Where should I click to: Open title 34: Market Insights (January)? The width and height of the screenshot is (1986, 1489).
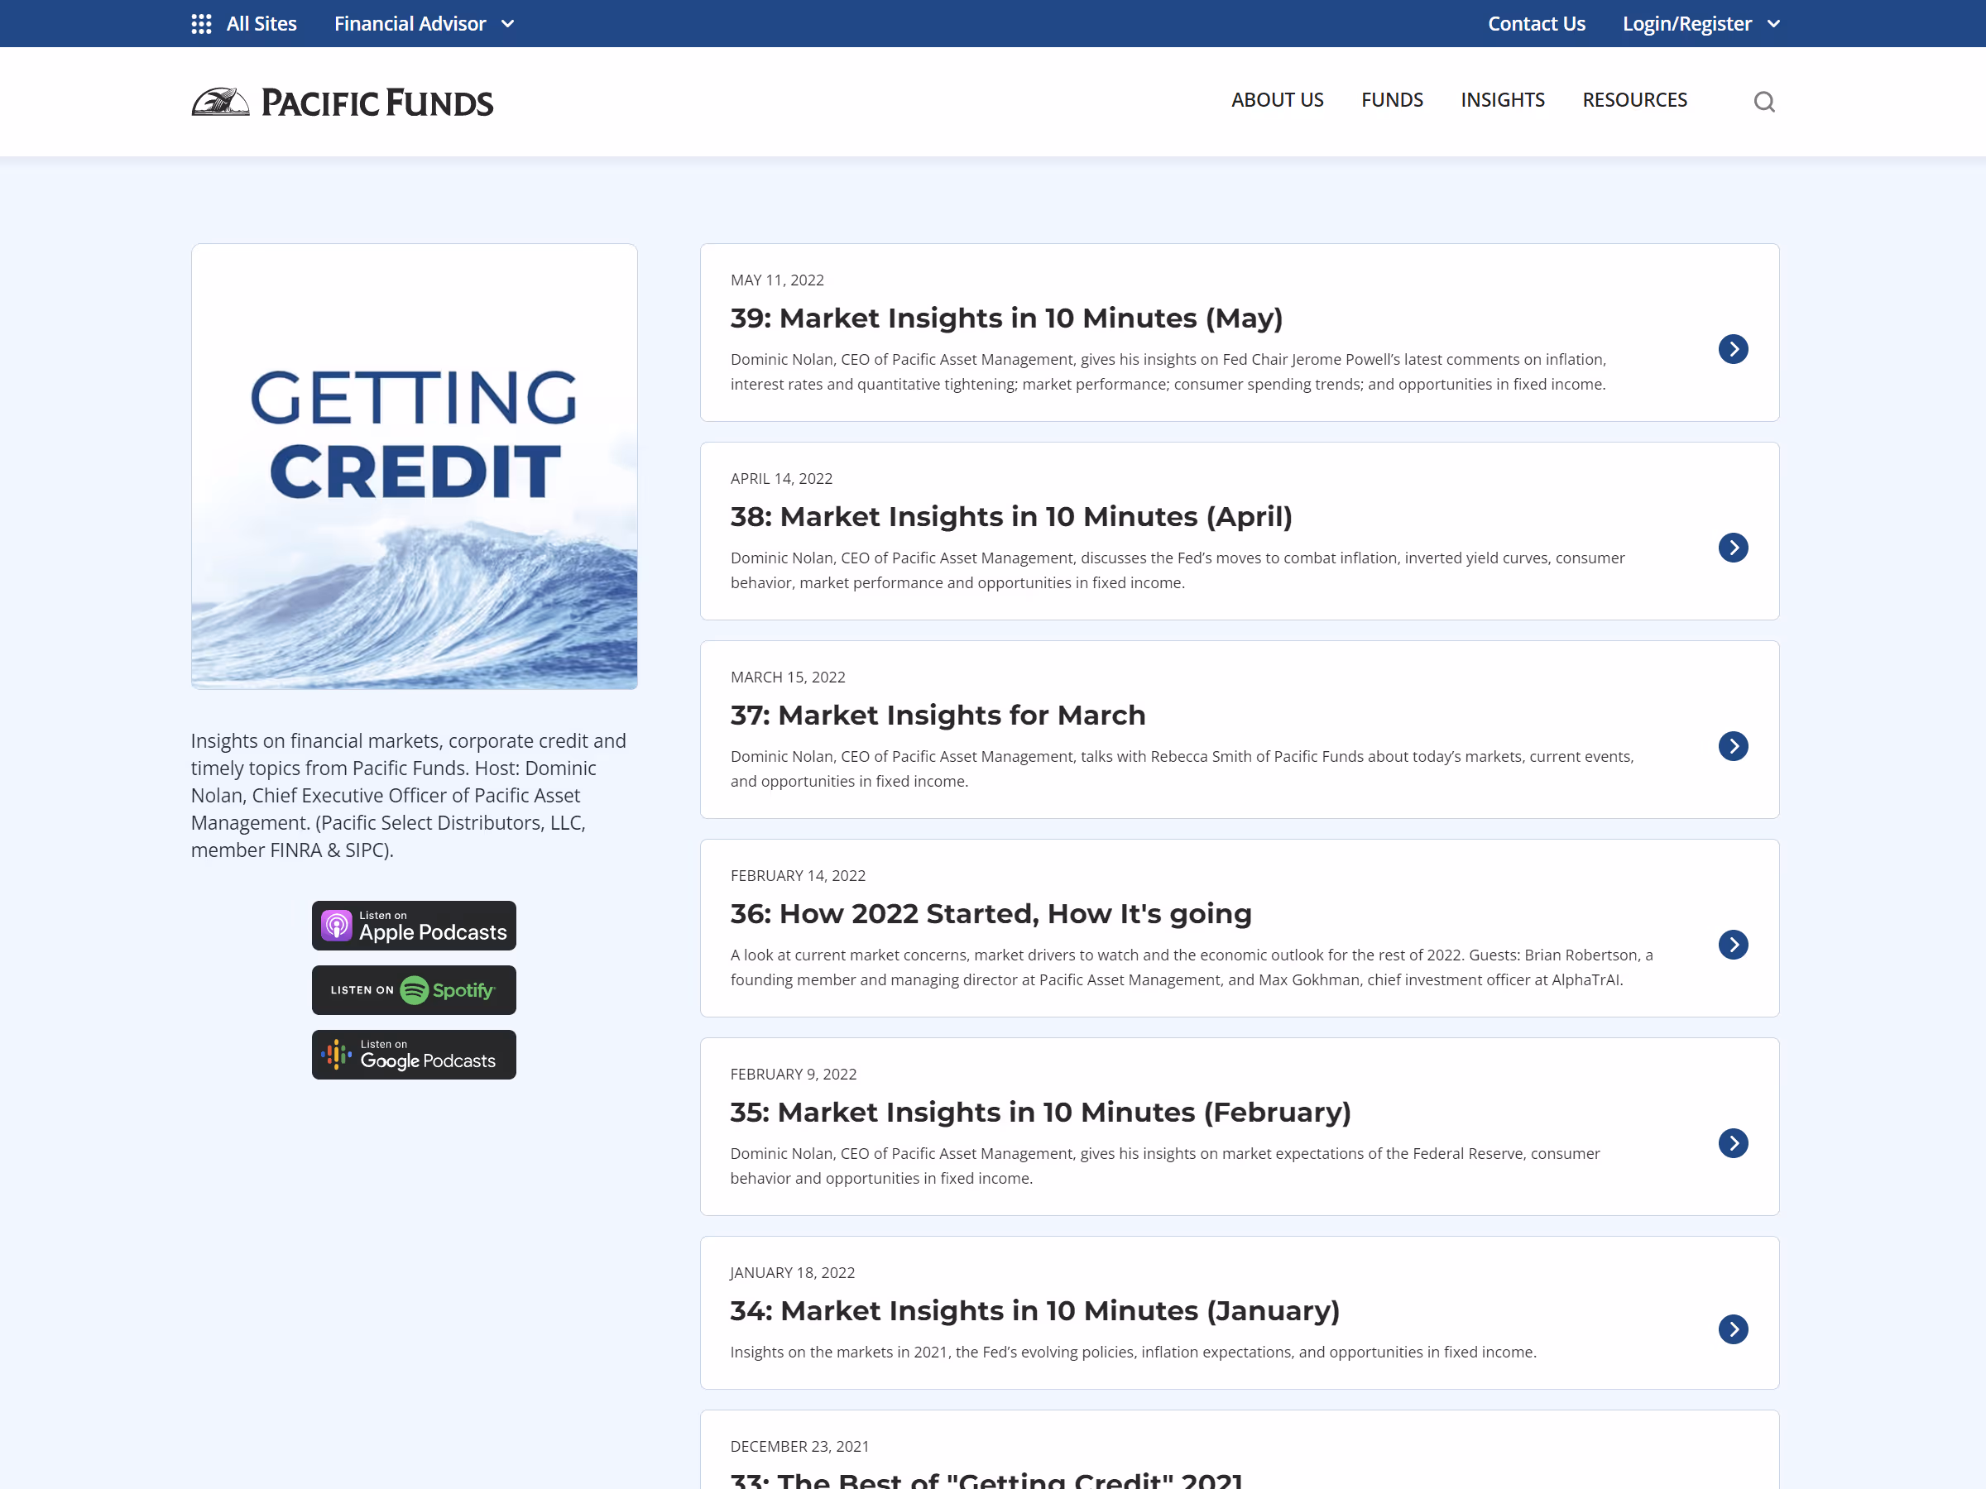point(1034,1310)
